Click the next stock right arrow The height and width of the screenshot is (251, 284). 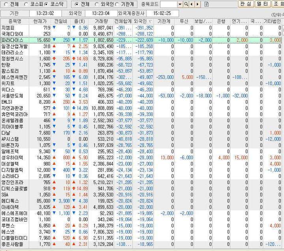click(198, 4)
